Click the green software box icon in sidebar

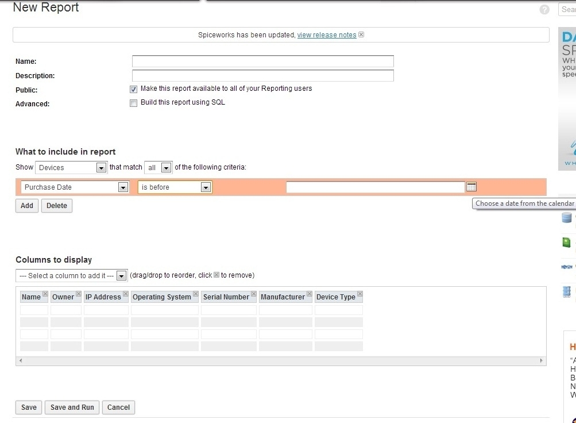click(x=566, y=242)
